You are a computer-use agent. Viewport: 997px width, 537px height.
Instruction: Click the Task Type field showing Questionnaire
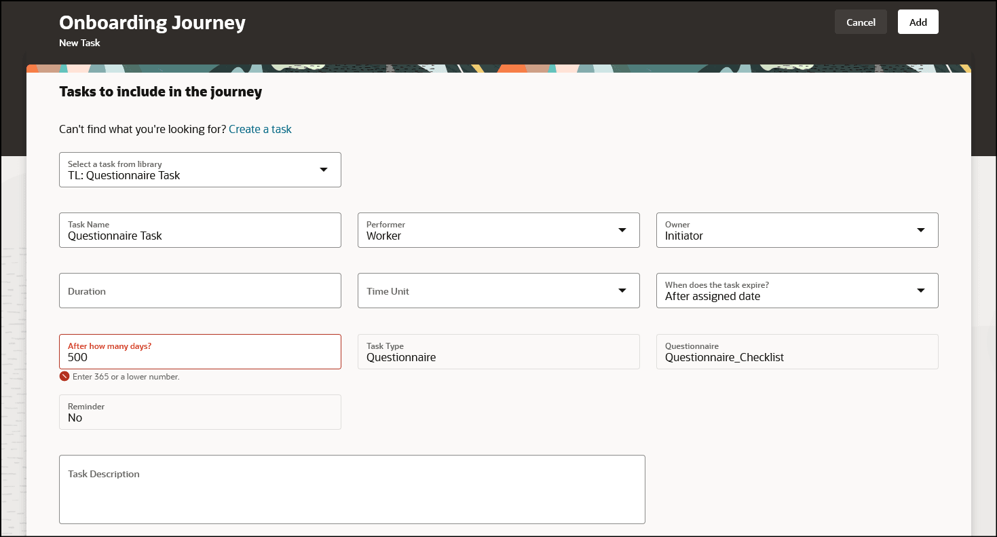click(x=499, y=352)
